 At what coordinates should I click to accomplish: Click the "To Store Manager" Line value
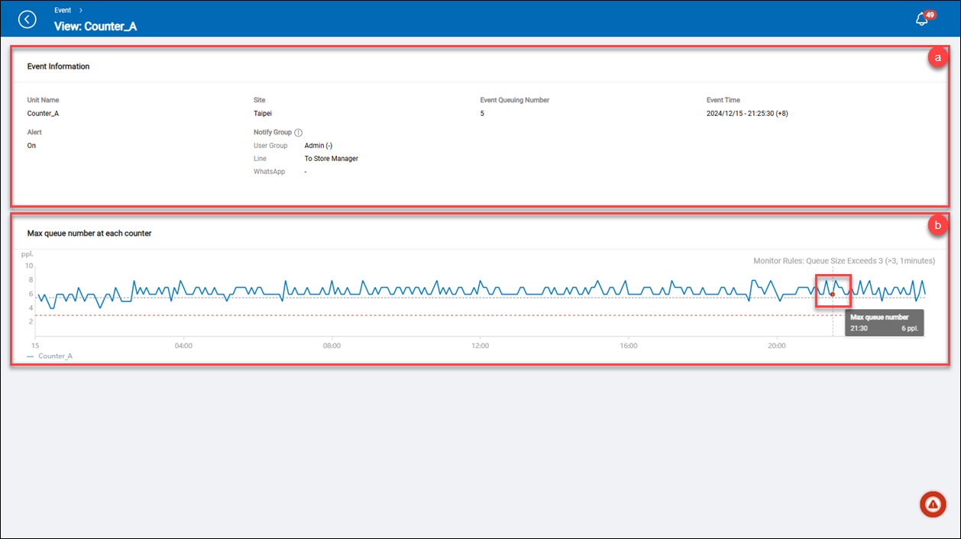[x=331, y=159]
